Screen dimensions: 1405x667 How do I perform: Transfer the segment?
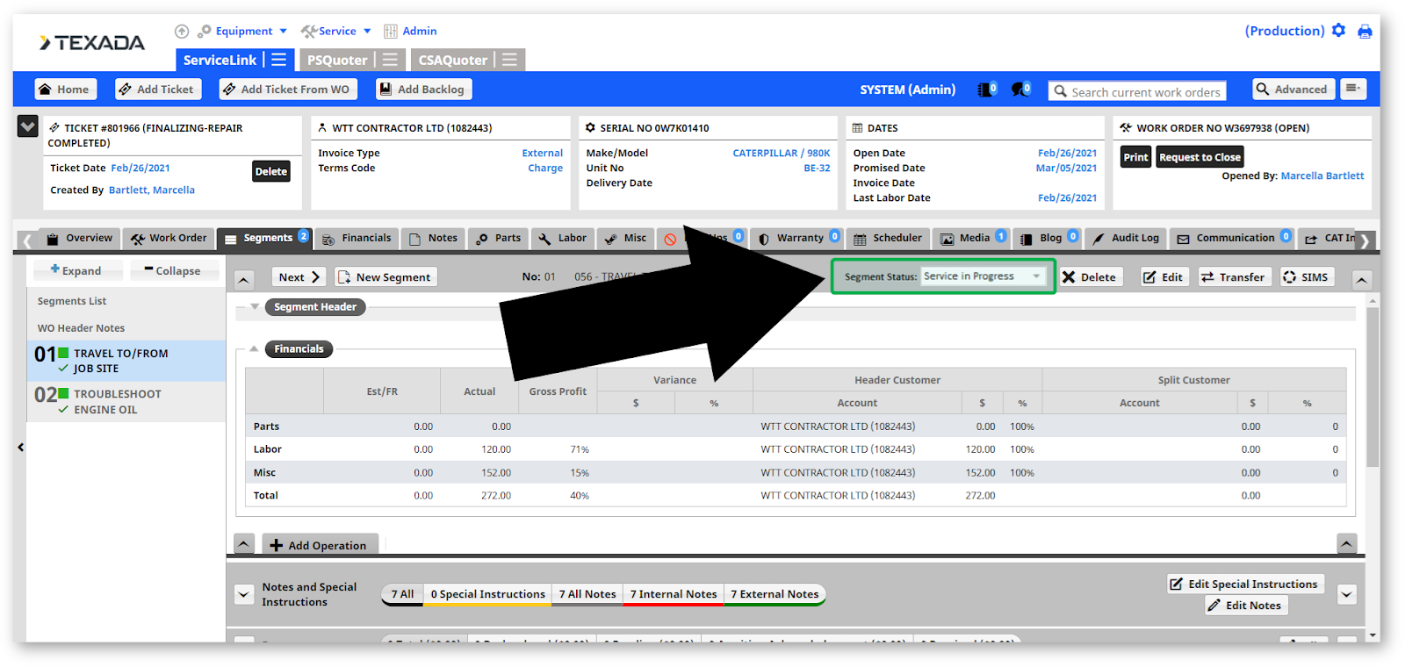(x=1234, y=277)
